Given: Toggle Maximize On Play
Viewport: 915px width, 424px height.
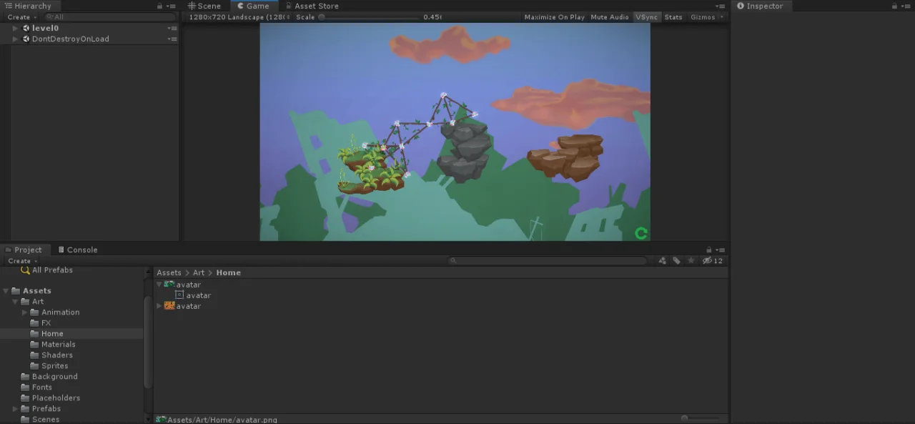Looking at the screenshot, I should 554,17.
